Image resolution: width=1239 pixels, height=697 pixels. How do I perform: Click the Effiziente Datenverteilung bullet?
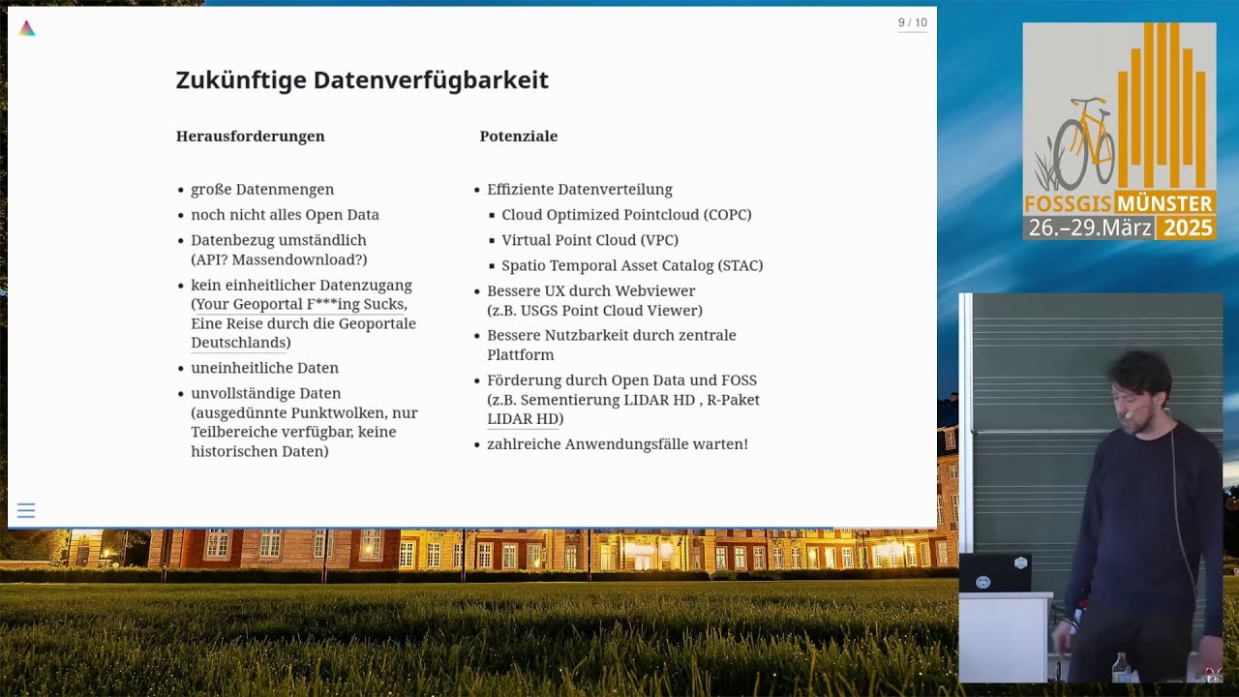pyautogui.click(x=580, y=190)
